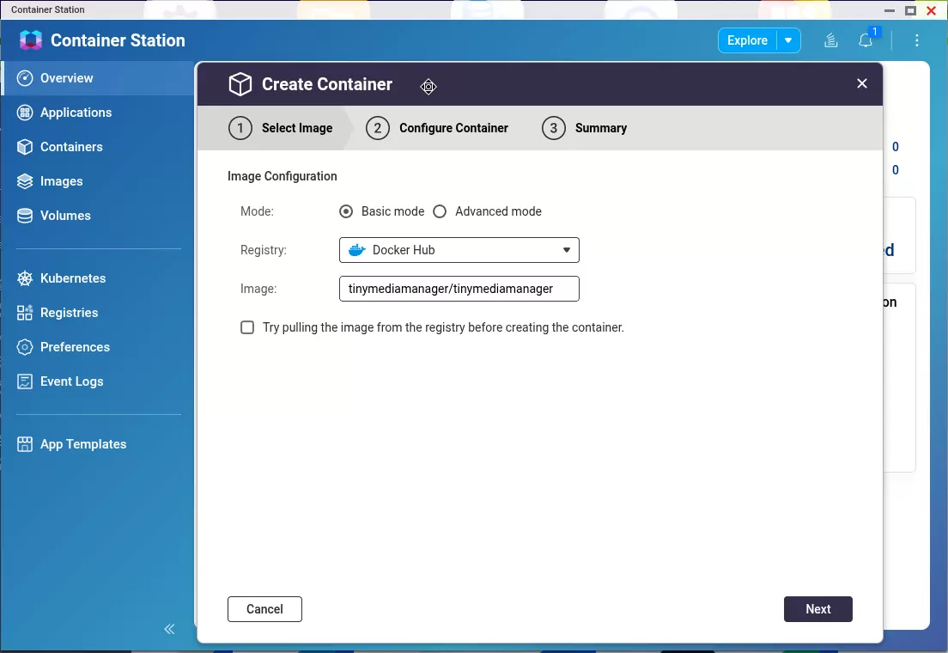Go to the Configure Container step

click(x=437, y=128)
